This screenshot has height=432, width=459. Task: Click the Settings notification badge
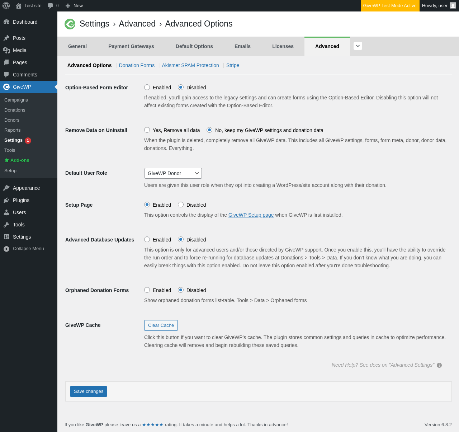click(x=28, y=141)
